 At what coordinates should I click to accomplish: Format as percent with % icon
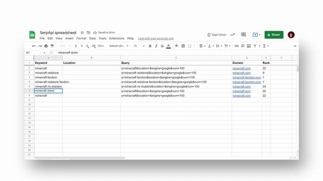click(82, 46)
